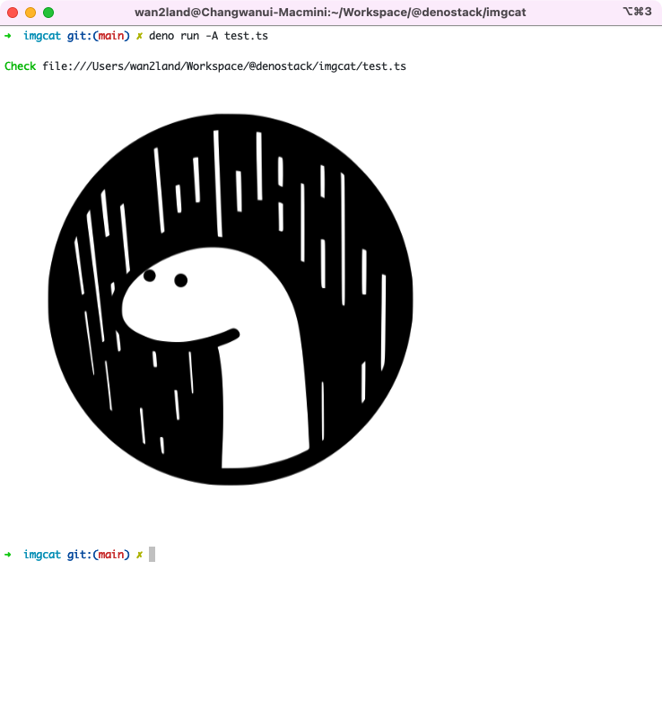
Task: Click the yellow ✗ in the bottom prompt
Action: 139,555
